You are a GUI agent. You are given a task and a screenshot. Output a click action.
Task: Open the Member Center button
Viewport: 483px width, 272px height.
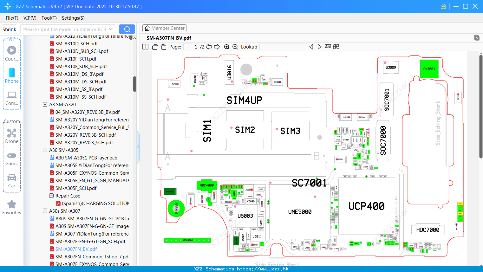[x=164, y=28]
